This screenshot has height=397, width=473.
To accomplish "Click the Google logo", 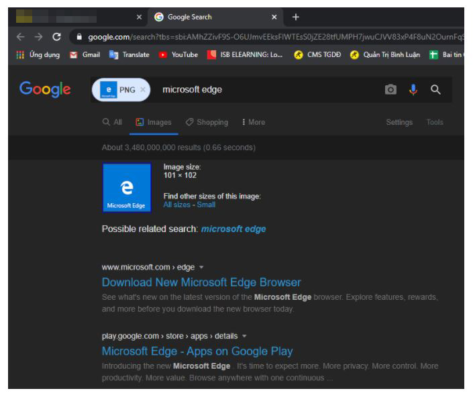I will tap(45, 89).
